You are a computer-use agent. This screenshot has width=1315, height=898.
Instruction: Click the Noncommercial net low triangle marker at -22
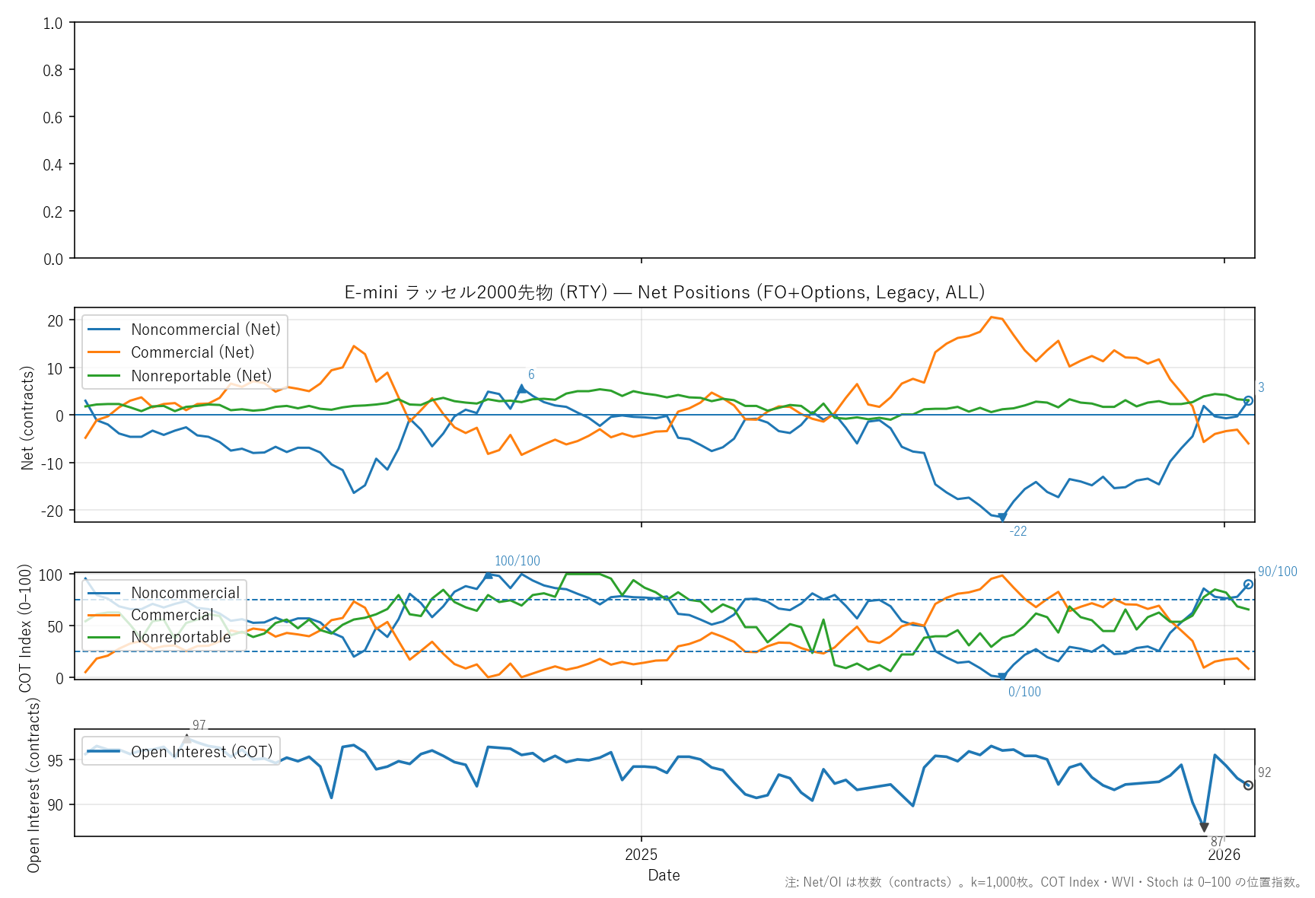pos(1002,517)
